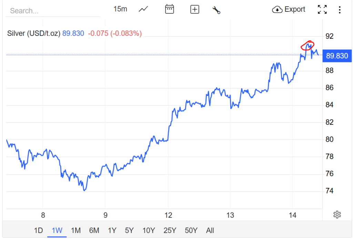Switch to 6M time range

[x=94, y=230]
